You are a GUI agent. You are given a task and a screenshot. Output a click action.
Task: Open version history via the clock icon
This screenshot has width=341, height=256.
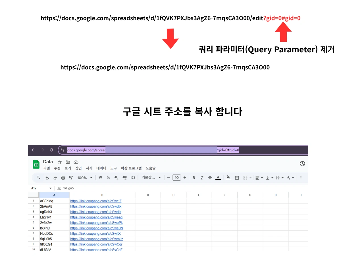(x=302, y=164)
